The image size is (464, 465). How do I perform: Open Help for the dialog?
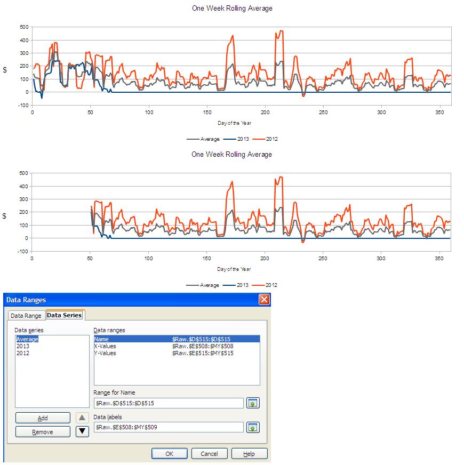pos(249,453)
